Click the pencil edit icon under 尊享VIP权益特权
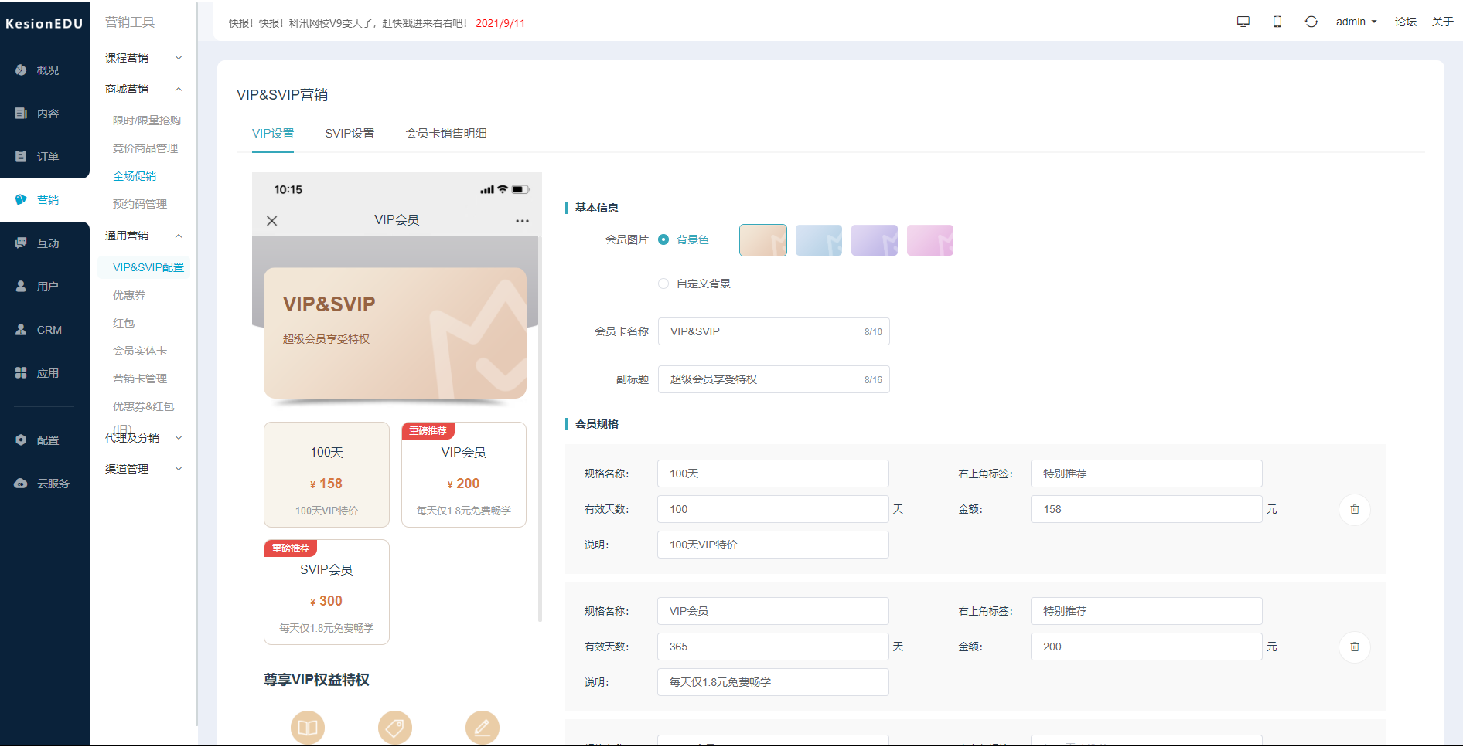The width and height of the screenshot is (1463, 747). tap(483, 728)
